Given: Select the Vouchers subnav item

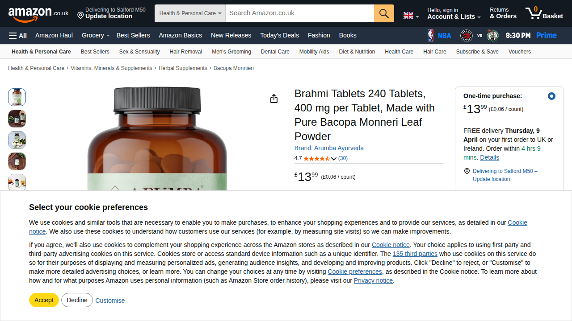Looking at the screenshot, I should coord(520,52).
